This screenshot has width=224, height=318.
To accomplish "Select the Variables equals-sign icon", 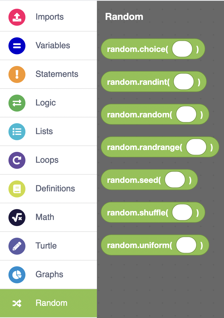I will tap(17, 46).
